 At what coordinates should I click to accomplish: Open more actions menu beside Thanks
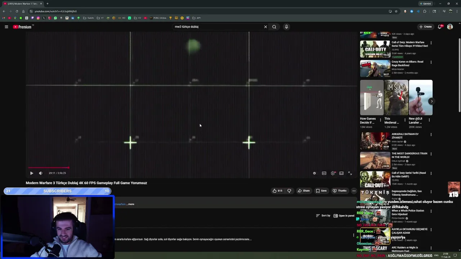click(x=354, y=191)
